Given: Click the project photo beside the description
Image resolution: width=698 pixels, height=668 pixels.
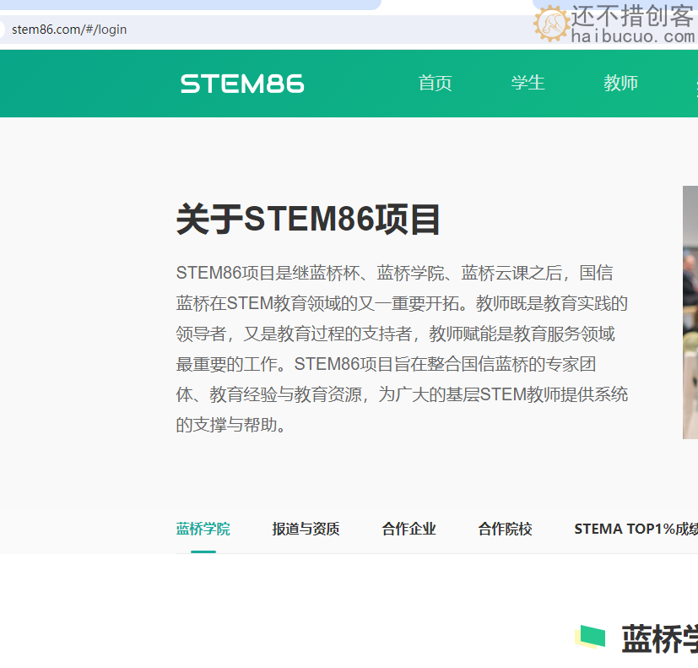Looking at the screenshot, I should (690, 312).
